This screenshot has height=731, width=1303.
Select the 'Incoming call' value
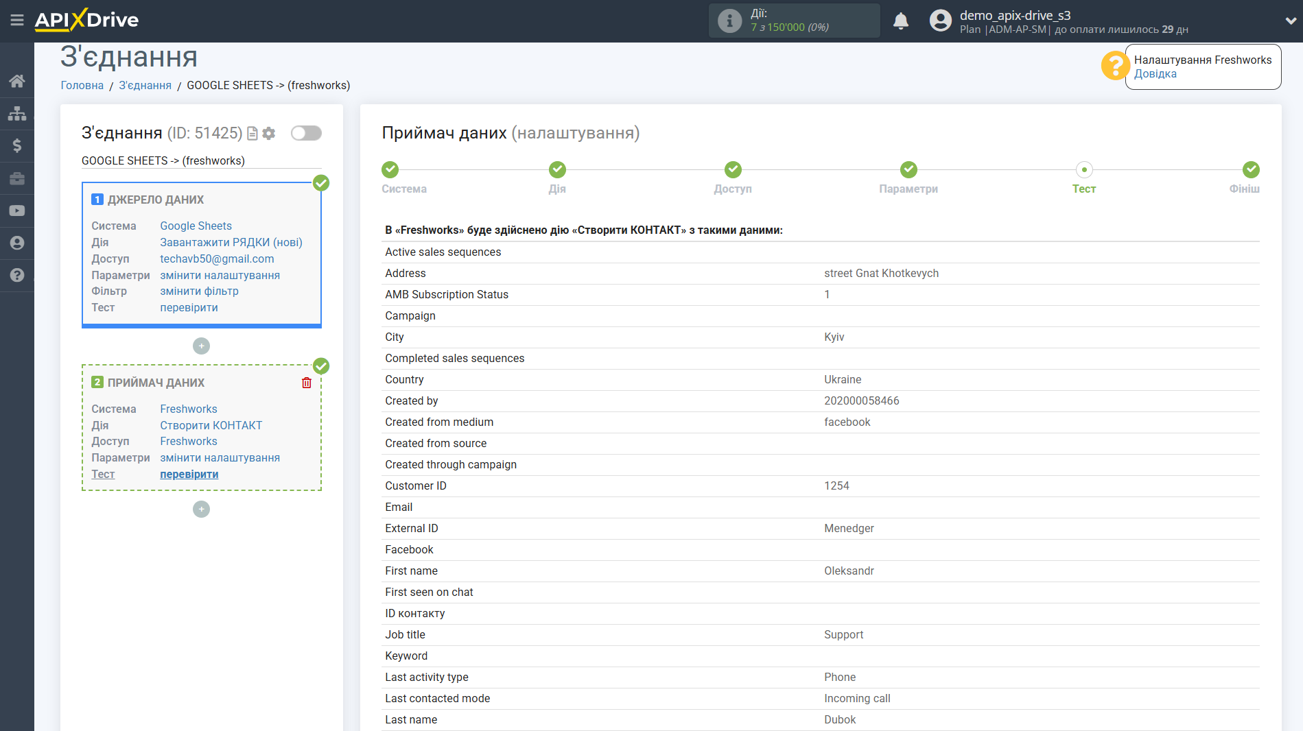click(x=857, y=698)
